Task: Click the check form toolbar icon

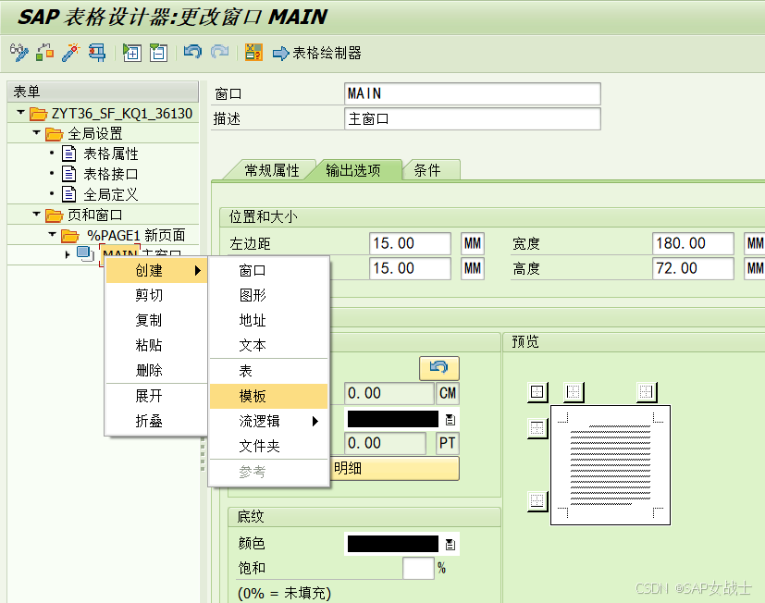Action: tap(45, 52)
